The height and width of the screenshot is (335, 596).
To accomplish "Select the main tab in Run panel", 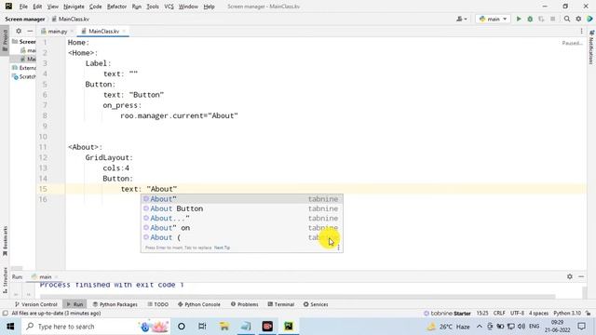I will (45, 277).
